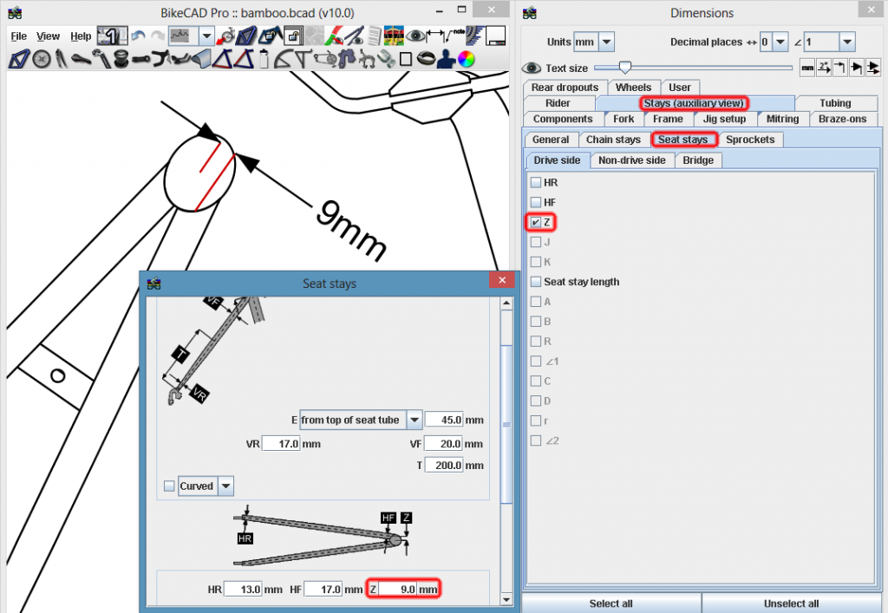Click the seat post icon

pos(101,58)
